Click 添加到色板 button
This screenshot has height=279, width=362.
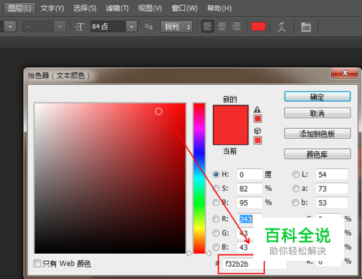click(317, 134)
